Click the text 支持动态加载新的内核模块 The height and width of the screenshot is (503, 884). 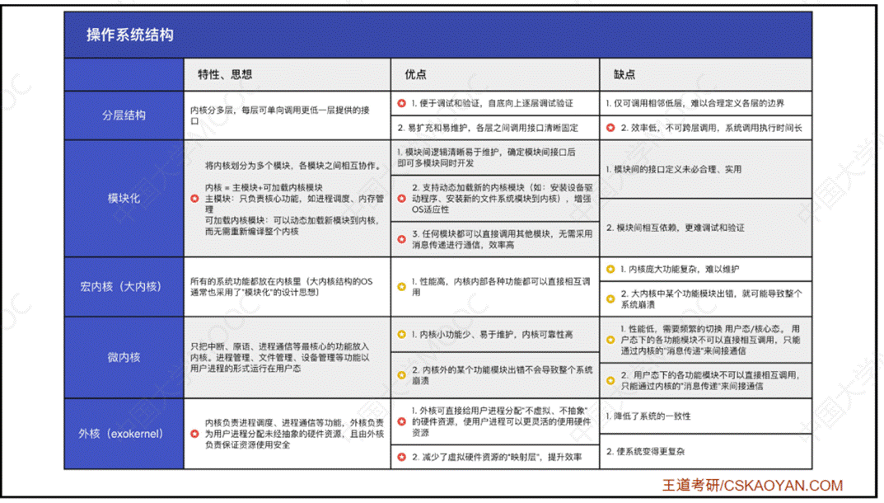click(502, 198)
